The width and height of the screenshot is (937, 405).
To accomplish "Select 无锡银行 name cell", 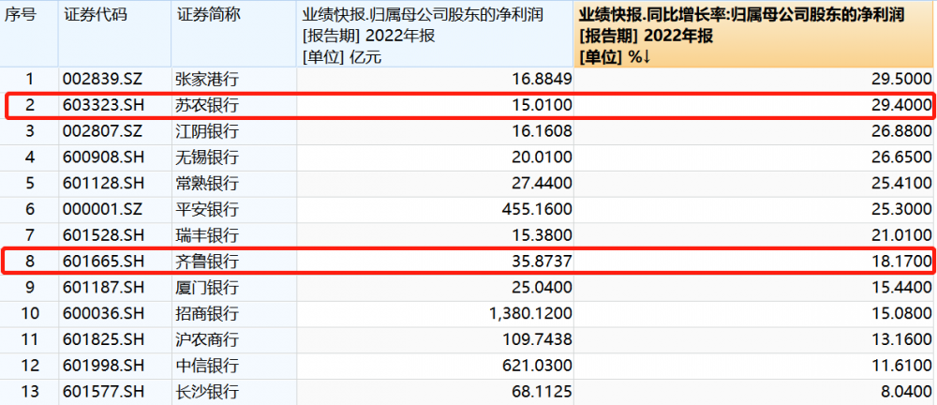I will tap(207, 157).
